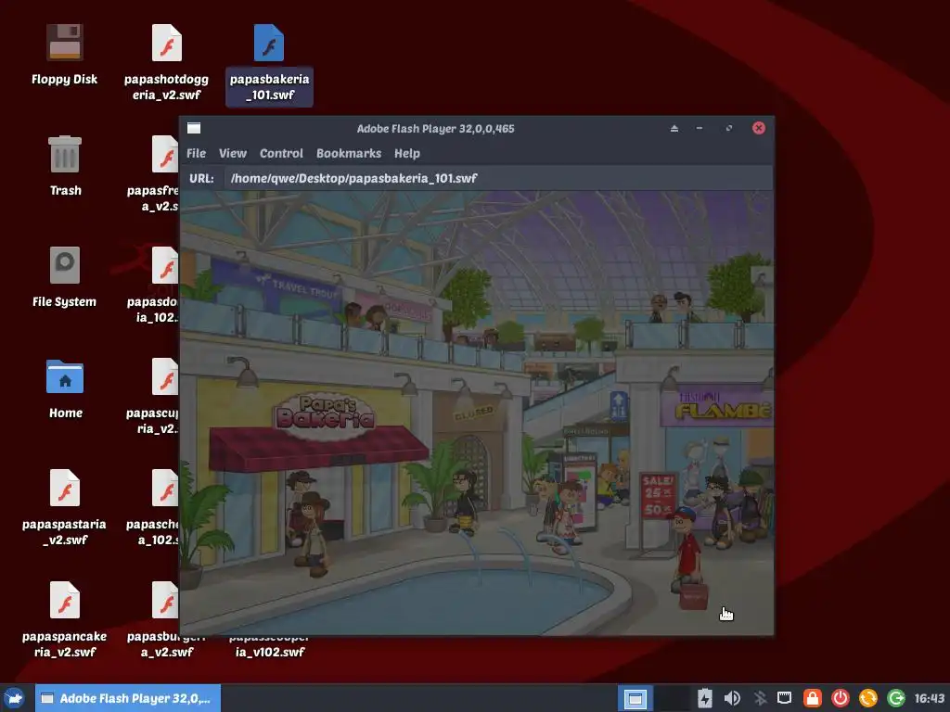The width and height of the screenshot is (950, 712).
Task: Click the orange restart icon in tray
Action: (x=868, y=699)
